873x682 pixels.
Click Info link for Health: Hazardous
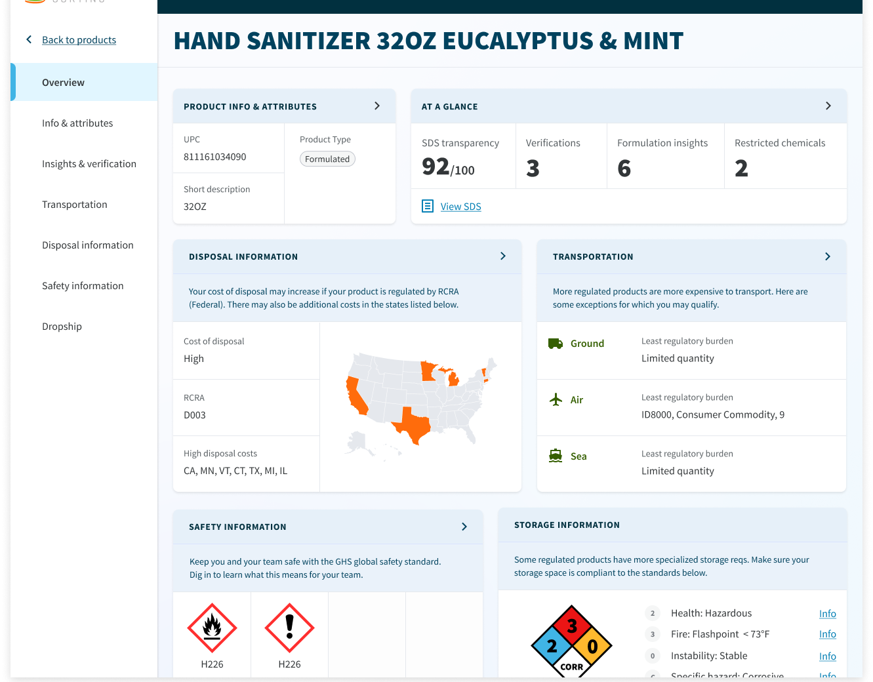828,614
